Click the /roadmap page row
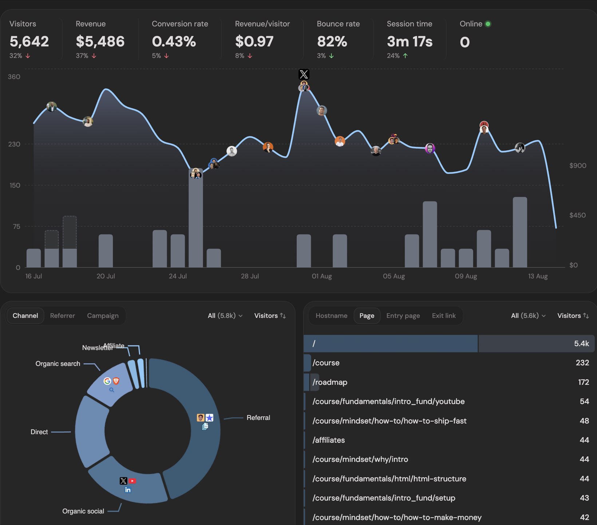597x525 pixels. pos(449,382)
